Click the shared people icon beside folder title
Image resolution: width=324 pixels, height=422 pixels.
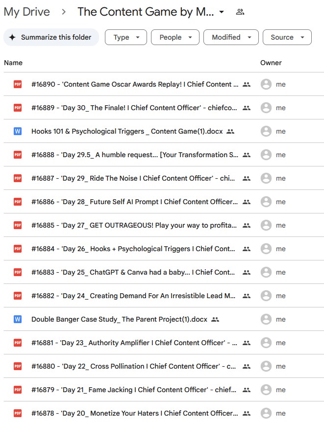(240, 12)
